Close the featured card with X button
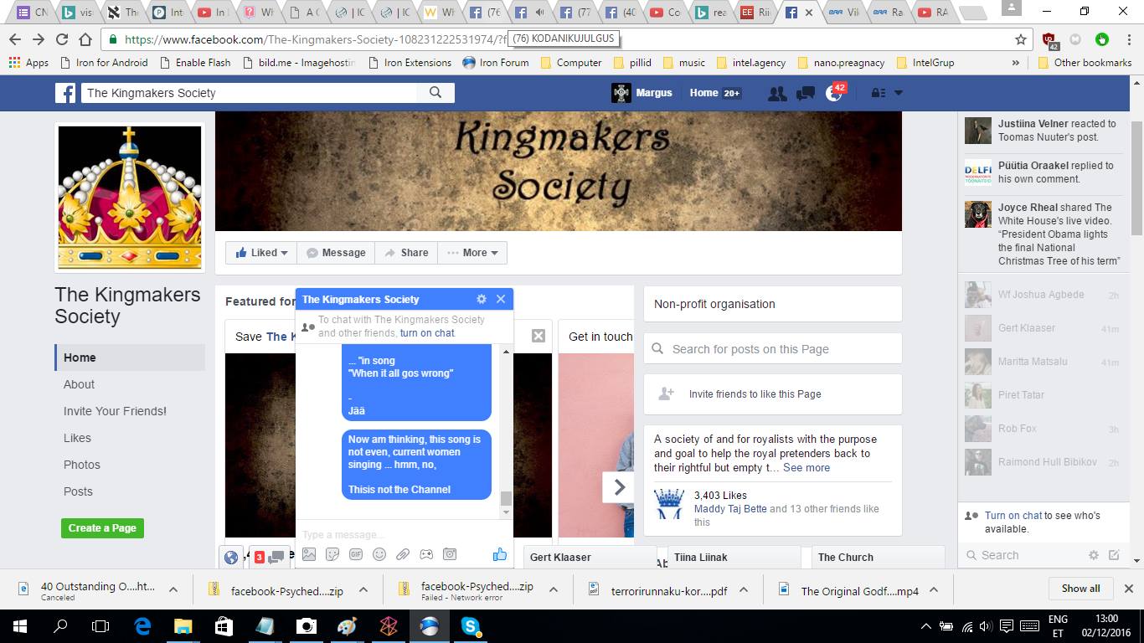Viewport: 1144px width, 643px height. 539,336
